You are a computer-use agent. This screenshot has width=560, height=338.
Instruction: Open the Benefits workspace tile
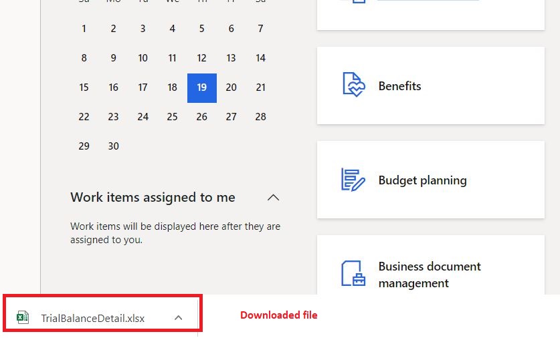pyautogui.click(x=430, y=86)
